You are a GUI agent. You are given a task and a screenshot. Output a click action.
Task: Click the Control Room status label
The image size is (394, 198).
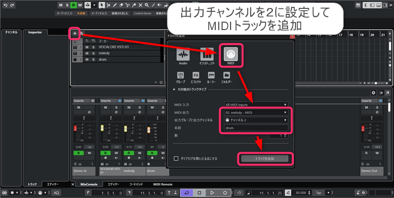coord(142,13)
